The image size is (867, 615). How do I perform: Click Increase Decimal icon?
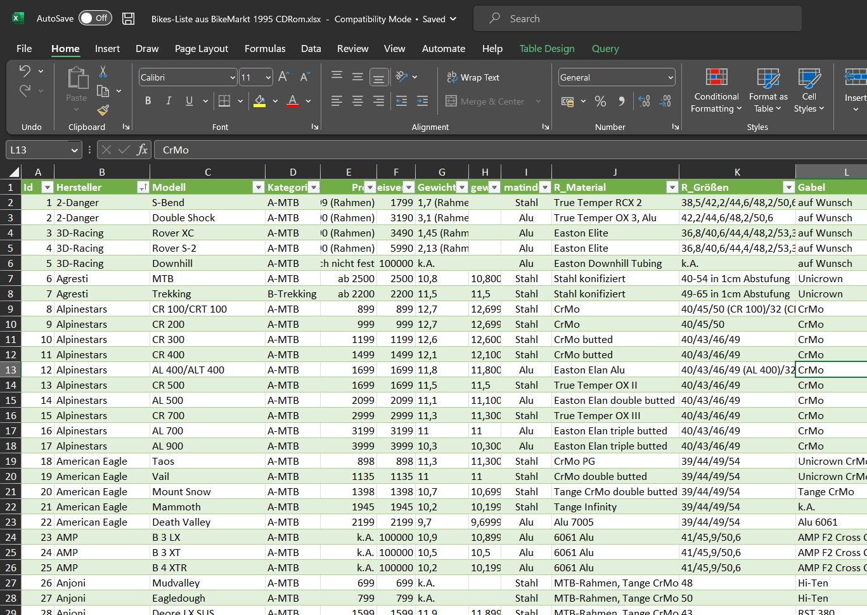coord(644,101)
